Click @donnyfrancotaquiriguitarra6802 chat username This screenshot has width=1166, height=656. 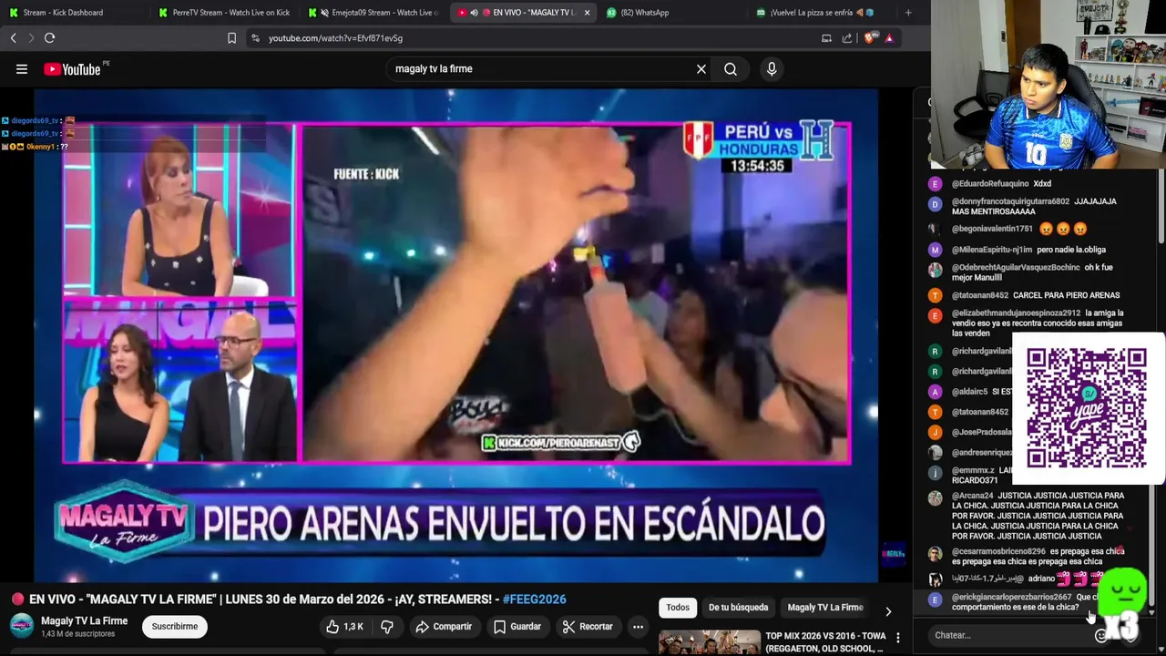(x=1010, y=201)
